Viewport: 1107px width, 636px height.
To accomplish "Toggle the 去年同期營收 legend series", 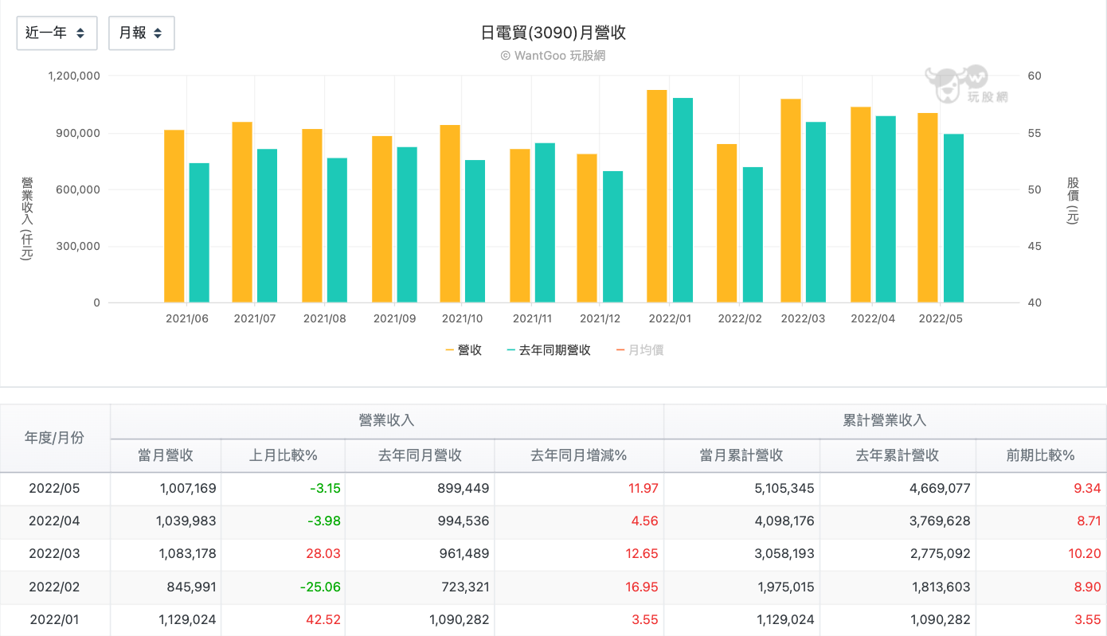I will coord(548,350).
